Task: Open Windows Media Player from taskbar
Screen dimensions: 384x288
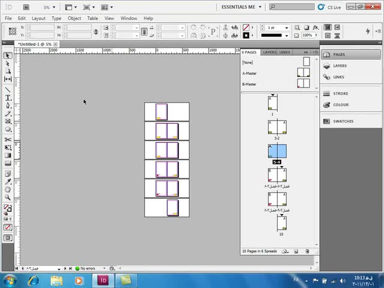Action: [79, 281]
